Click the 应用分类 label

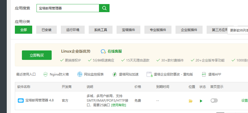coord(22,22)
